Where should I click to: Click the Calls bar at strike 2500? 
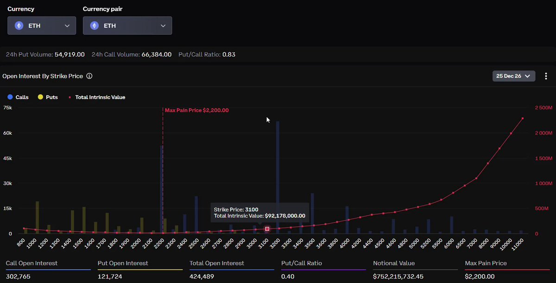pyautogui.click(x=196, y=215)
